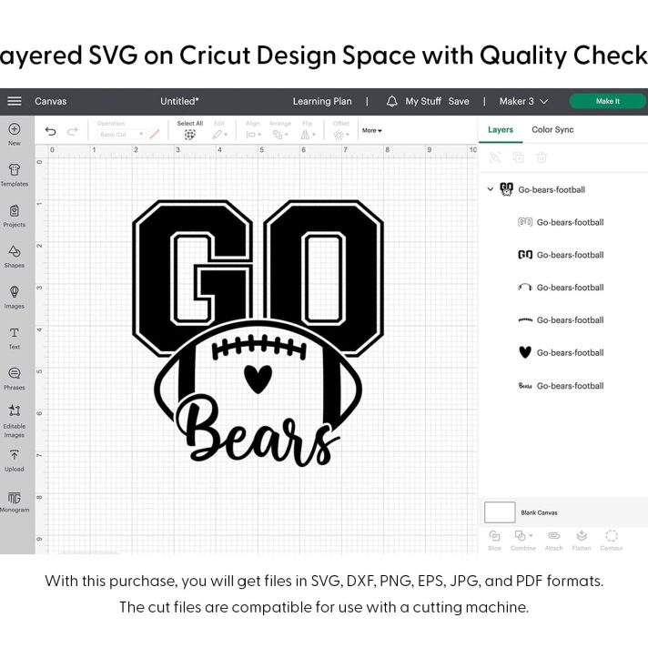The width and height of the screenshot is (648, 648).
Task: Collapse the Go-bears-football layer group
Action: pyautogui.click(x=491, y=189)
